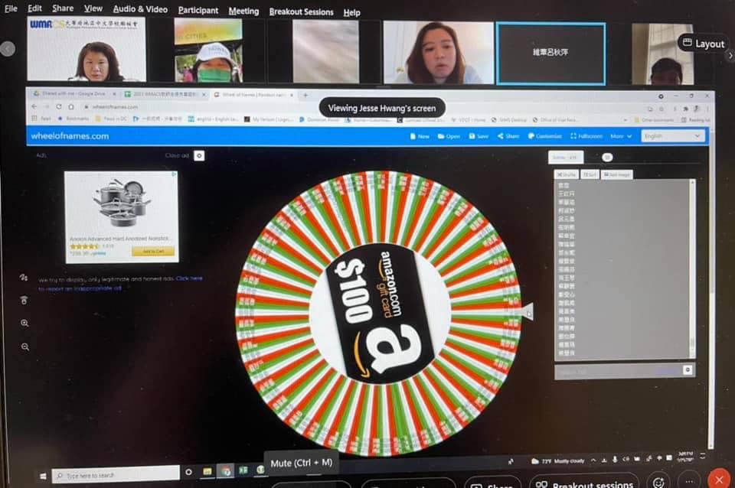Expand the More dropdown in toolbar
The width and height of the screenshot is (735, 488).
coord(621,136)
